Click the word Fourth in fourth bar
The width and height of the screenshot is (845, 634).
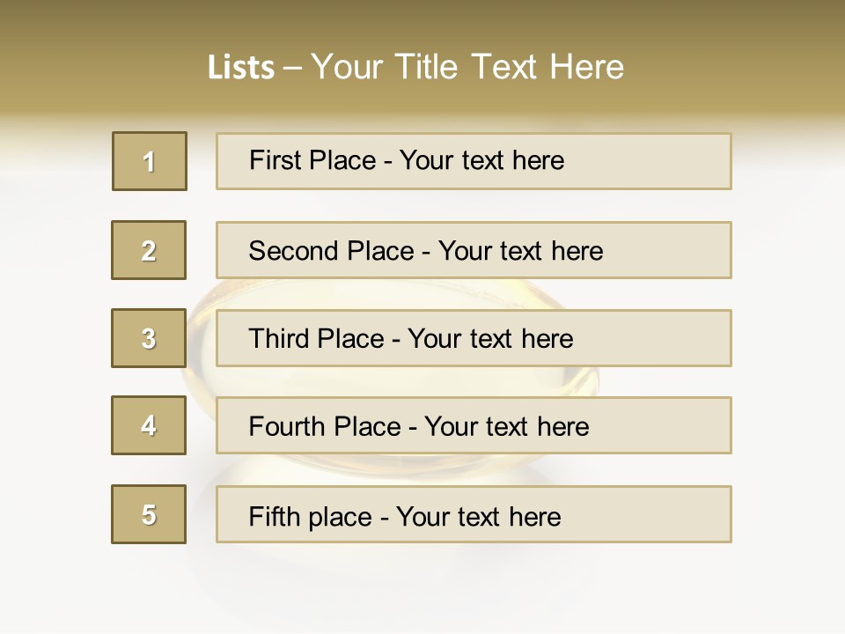pyautogui.click(x=287, y=426)
